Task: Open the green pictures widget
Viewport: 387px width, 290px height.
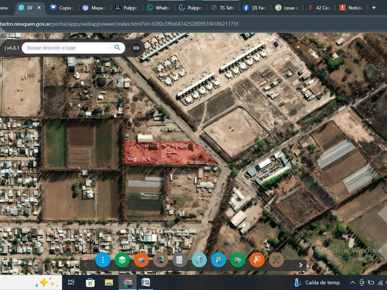Action: tap(238, 260)
